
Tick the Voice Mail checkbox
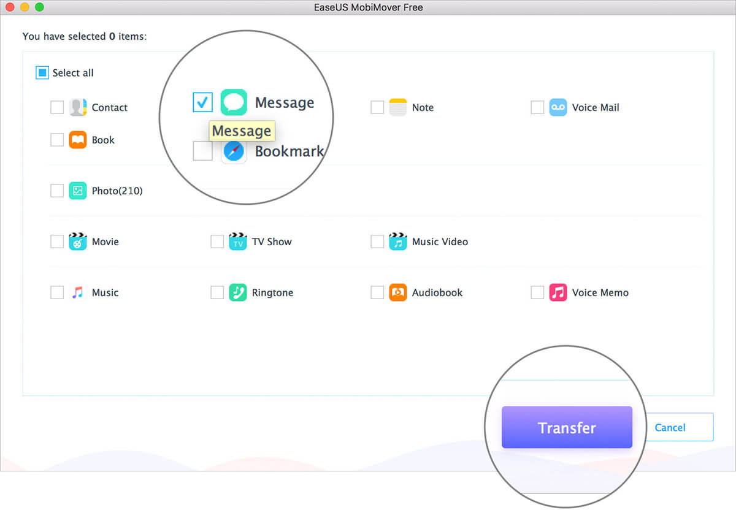tap(537, 107)
